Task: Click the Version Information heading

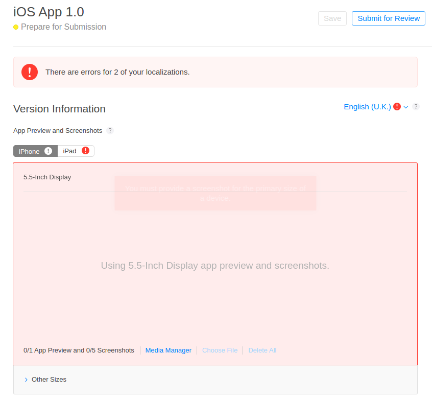Action: pos(60,109)
